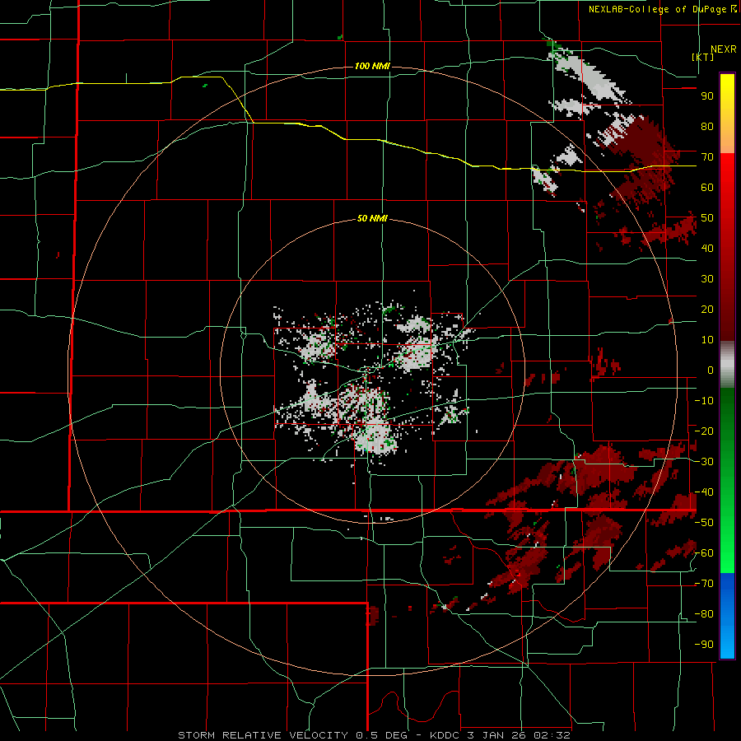Click the 3 JAN 26 date text
741x741 pixels.
click(x=496, y=735)
